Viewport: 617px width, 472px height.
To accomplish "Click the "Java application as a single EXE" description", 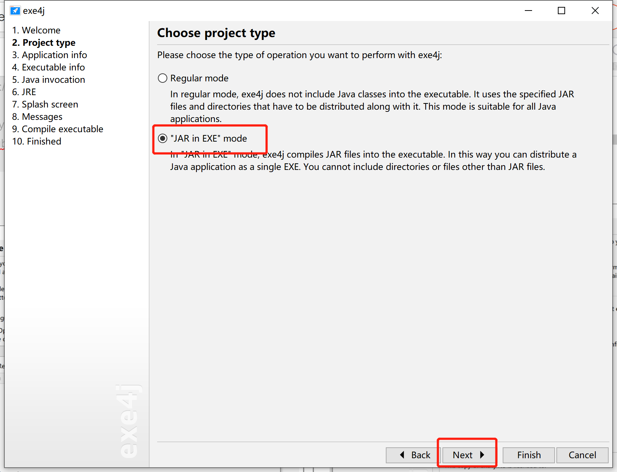I will pos(373,160).
